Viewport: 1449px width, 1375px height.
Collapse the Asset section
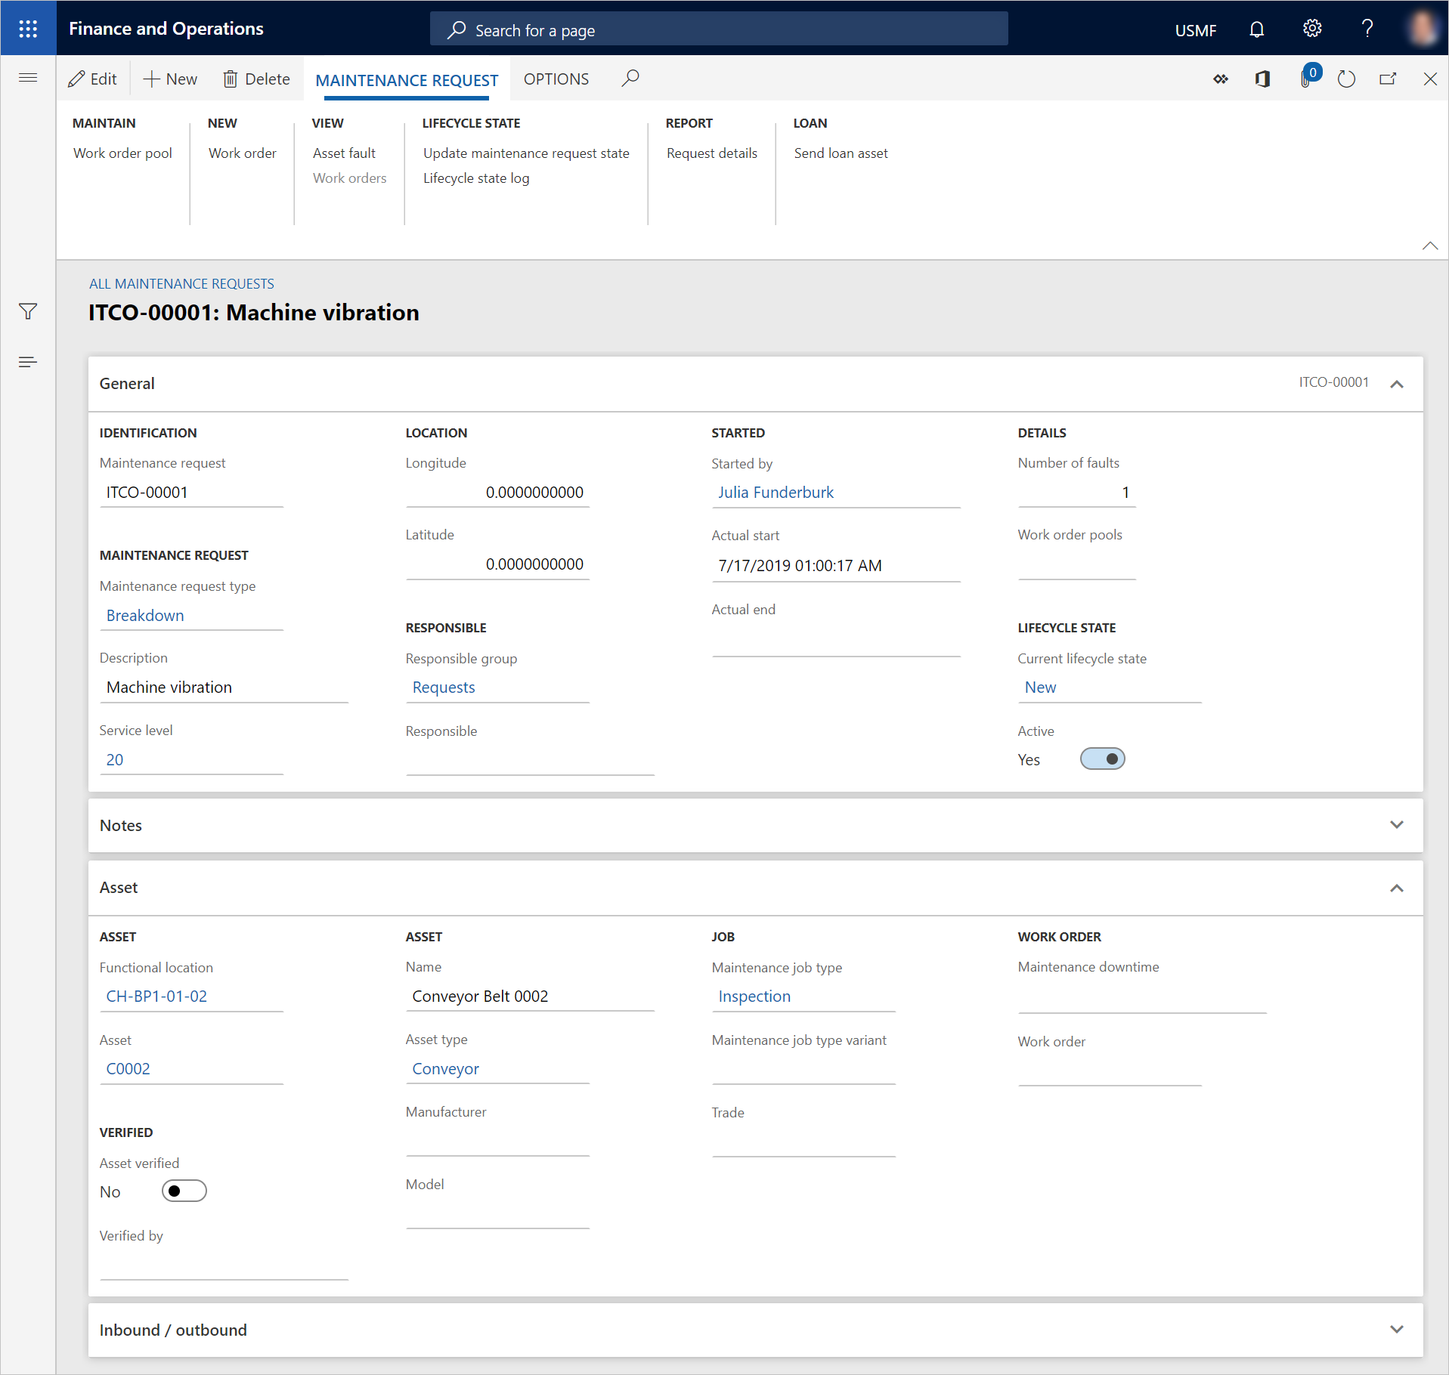(1396, 888)
